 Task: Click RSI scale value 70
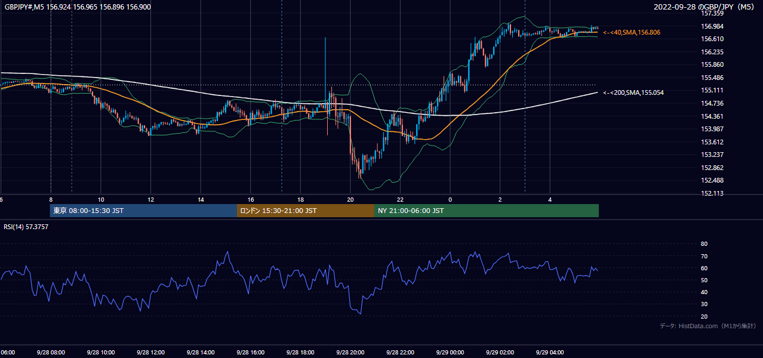coord(704,256)
